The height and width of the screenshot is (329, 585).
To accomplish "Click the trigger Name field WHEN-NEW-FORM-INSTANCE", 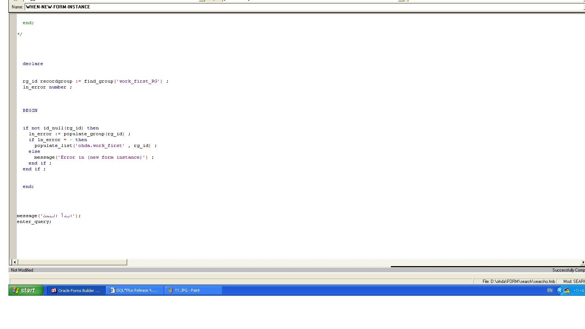I will (146, 7).
